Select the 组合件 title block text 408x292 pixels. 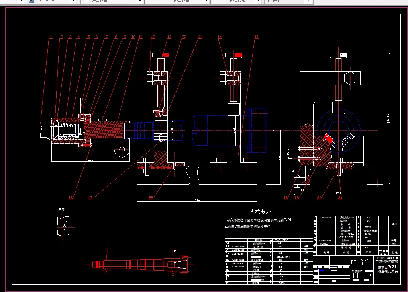[361, 262]
